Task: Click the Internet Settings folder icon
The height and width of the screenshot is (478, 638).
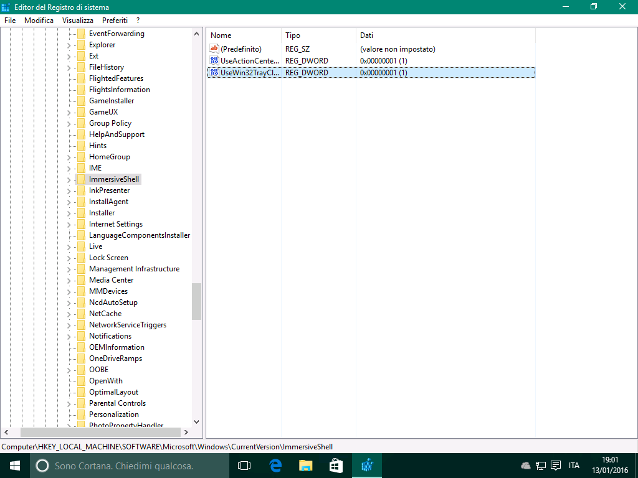Action: (82, 224)
